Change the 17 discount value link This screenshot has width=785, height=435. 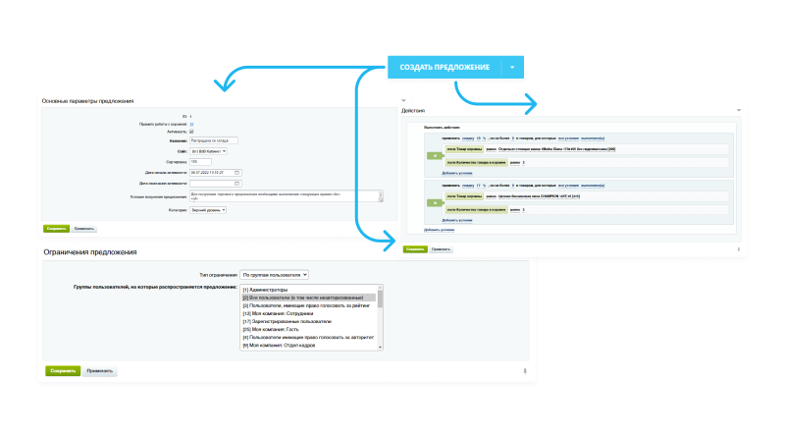pyautogui.click(x=479, y=186)
